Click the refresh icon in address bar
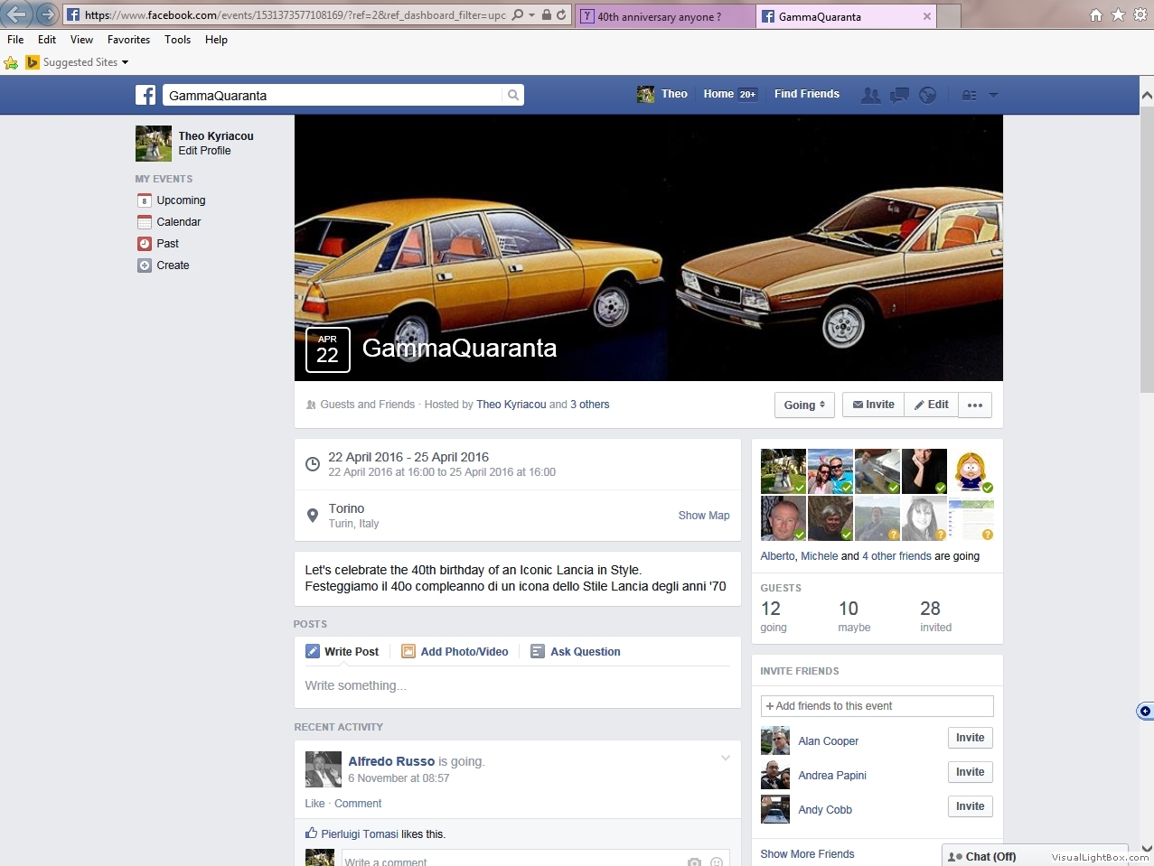This screenshot has height=866, width=1154. coord(561,14)
